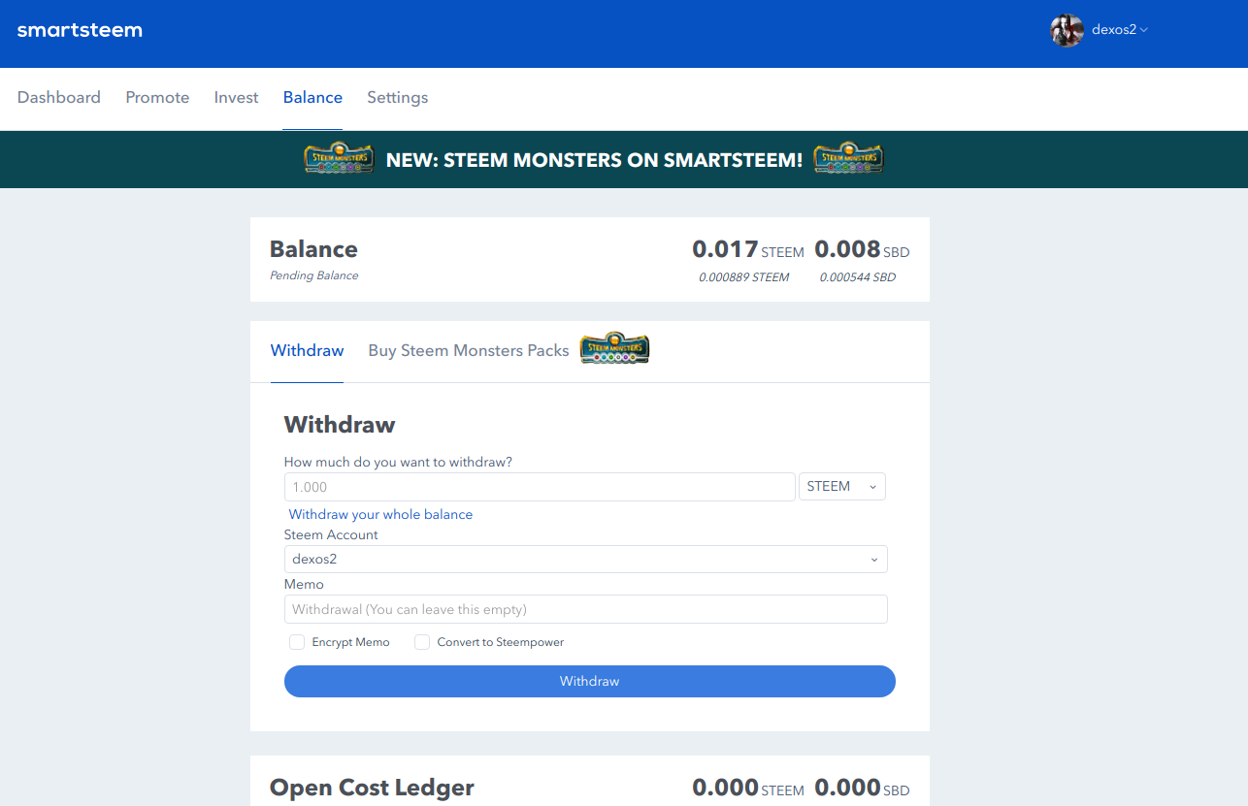The image size is (1248, 806).
Task: Click the smartsteem logo
Action: click(80, 30)
